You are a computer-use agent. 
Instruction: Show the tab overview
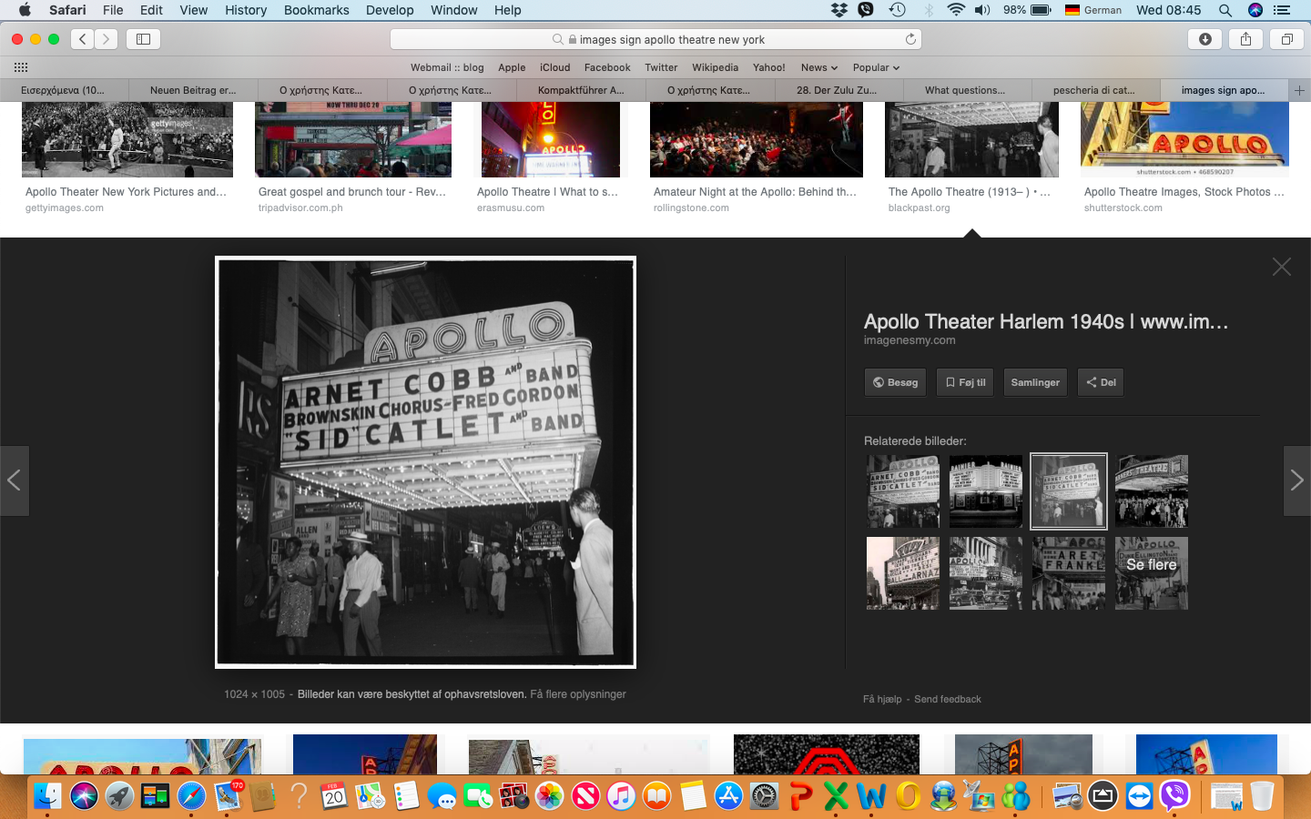pyautogui.click(x=1286, y=39)
